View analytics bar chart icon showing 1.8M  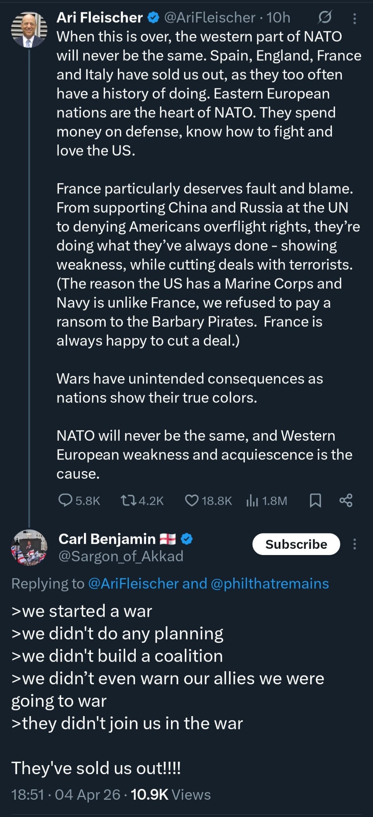tap(252, 500)
